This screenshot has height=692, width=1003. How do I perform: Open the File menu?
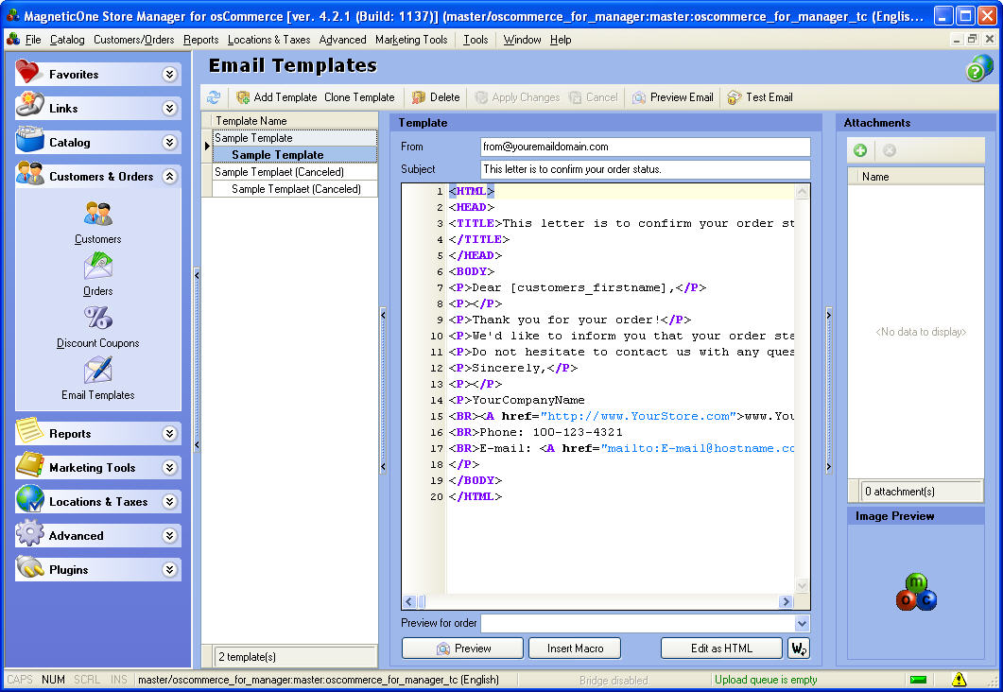(x=33, y=40)
